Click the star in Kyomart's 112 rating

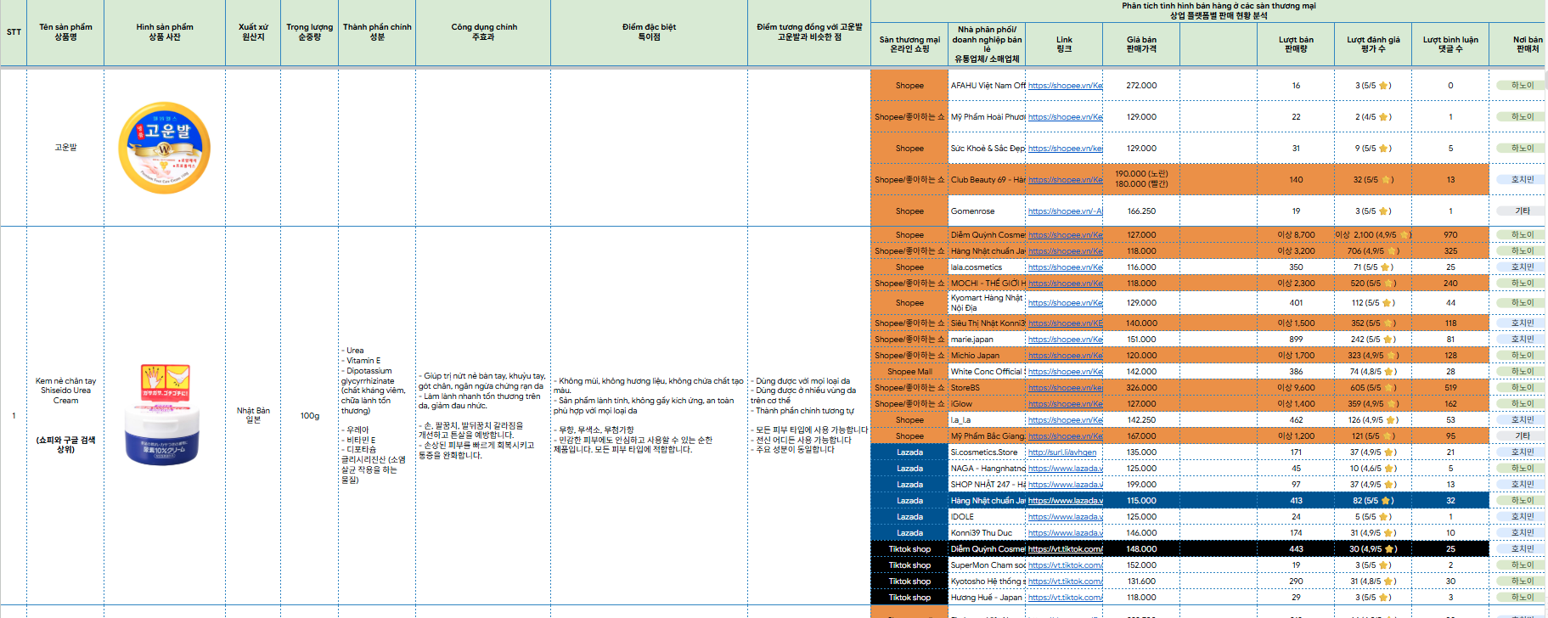1387,303
